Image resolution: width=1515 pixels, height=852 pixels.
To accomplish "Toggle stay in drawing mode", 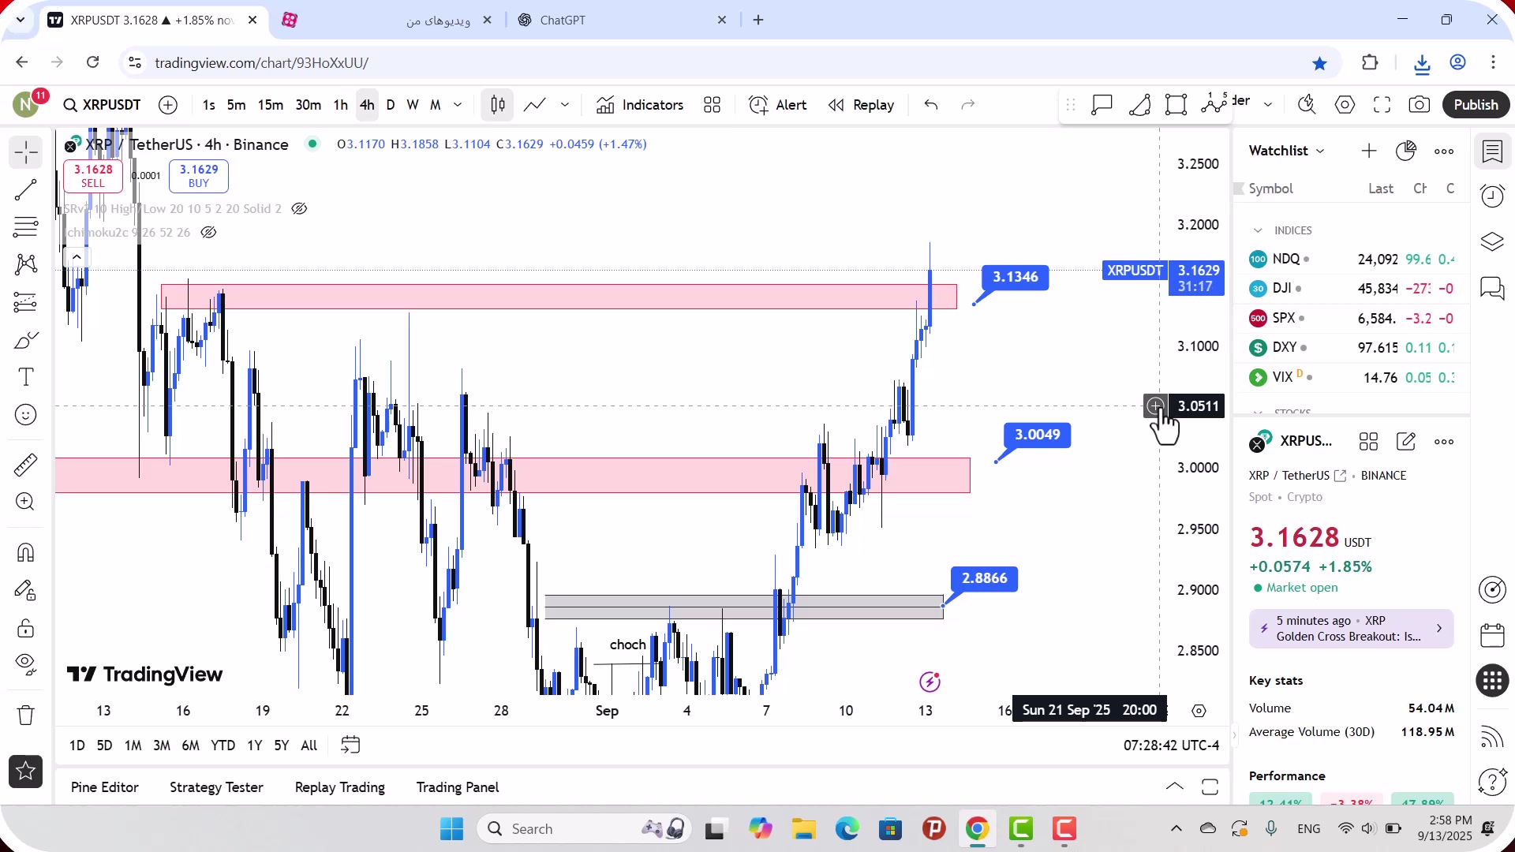I will click(x=26, y=591).
